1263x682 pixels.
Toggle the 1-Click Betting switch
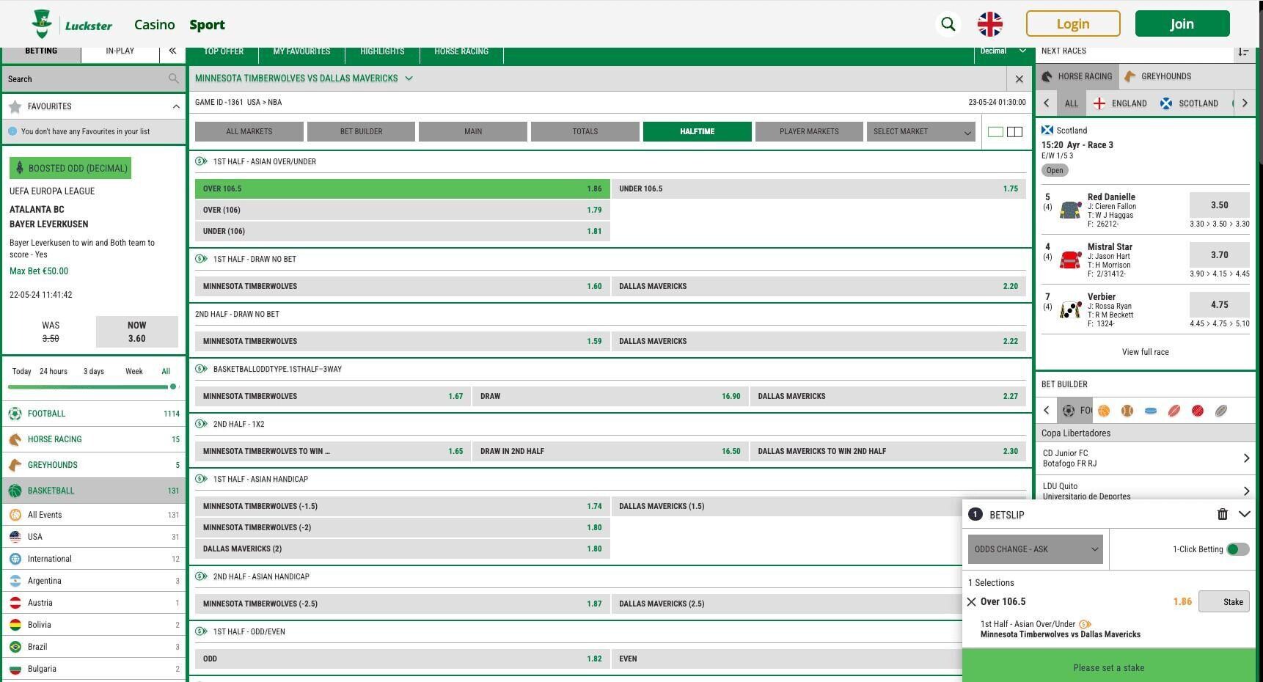(1238, 549)
